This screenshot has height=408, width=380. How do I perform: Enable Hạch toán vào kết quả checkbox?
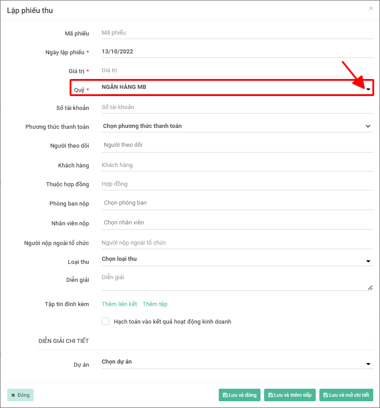(x=106, y=321)
